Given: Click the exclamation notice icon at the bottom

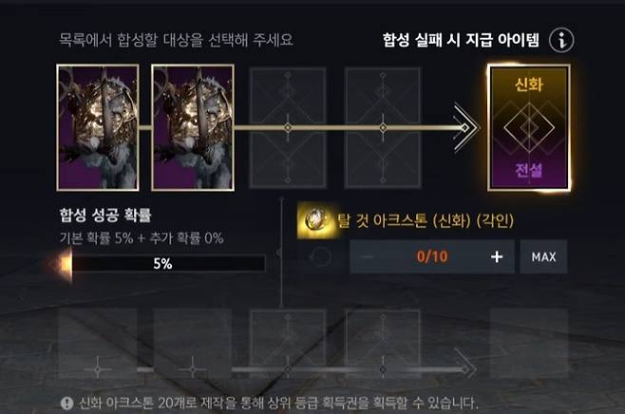Looking at the screenshot, I should [x=66, y=404].
